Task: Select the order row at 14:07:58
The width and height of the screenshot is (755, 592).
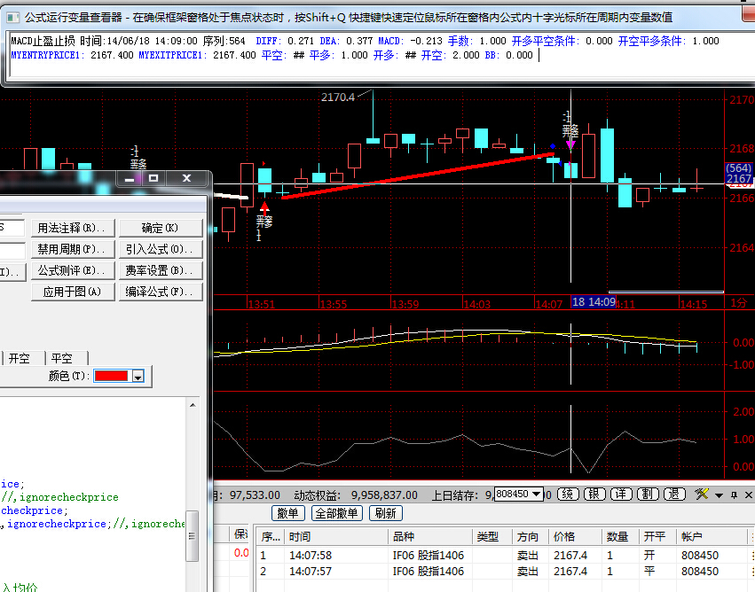Action: (503, 556)
